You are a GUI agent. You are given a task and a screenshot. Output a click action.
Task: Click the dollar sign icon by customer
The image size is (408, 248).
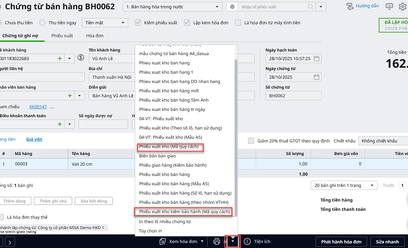[81, 58]
